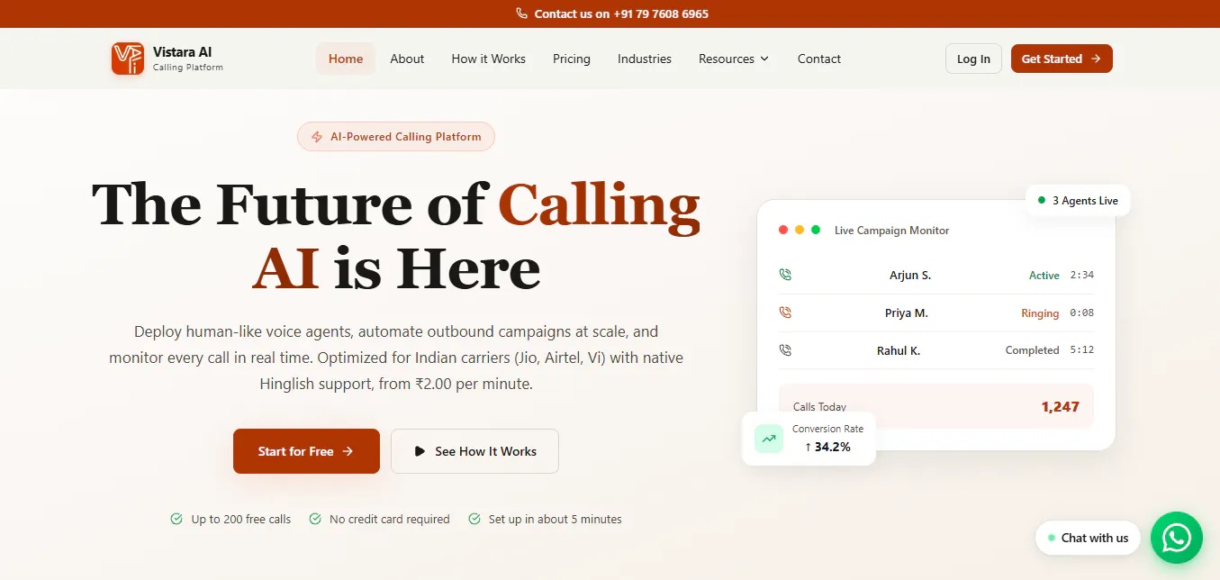Open the About page
Image resolution: width=1220 pixels, height=580 pixels.
(x=407, y=59)
